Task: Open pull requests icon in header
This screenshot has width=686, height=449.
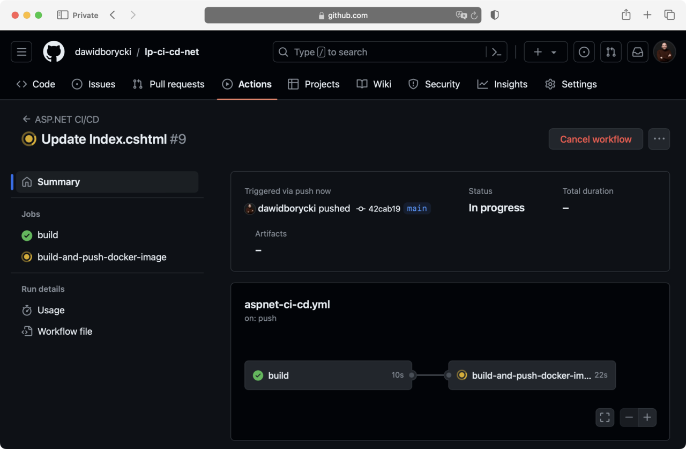Action: (610, 52)
